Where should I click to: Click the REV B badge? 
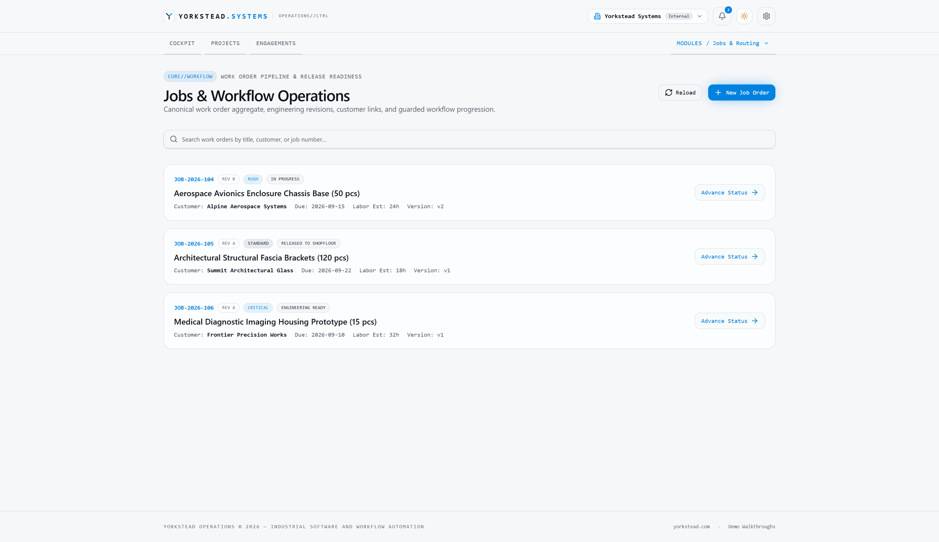[x=228, y=179]
